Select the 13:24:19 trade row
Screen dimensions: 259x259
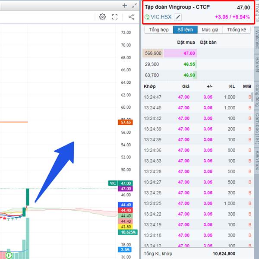197,224
